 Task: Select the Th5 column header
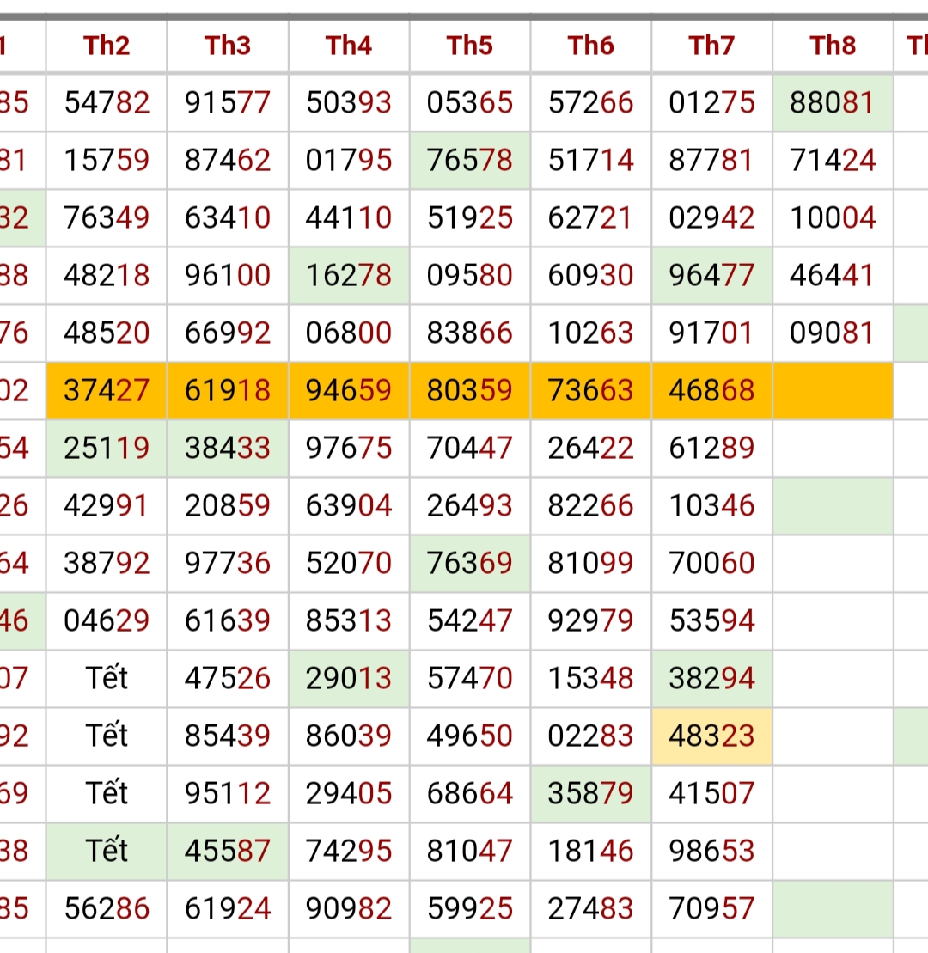(x=470, y=46)
